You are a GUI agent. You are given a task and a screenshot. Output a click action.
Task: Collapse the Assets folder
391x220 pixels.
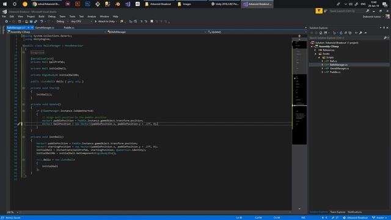click(x=315, y=54)
